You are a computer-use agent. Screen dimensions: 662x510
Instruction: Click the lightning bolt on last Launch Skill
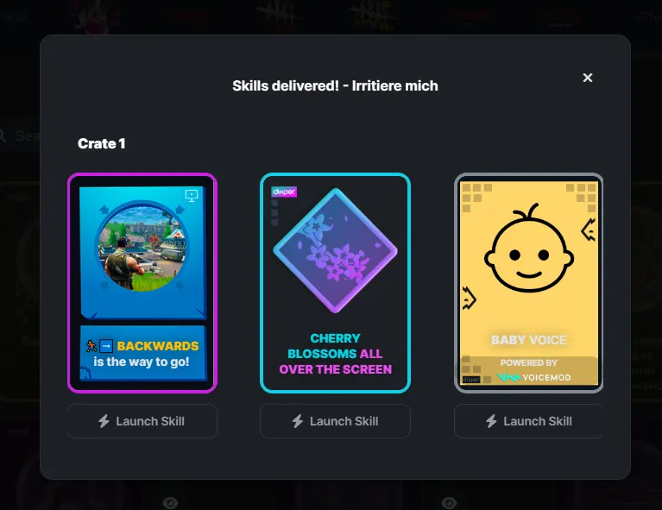491,421
